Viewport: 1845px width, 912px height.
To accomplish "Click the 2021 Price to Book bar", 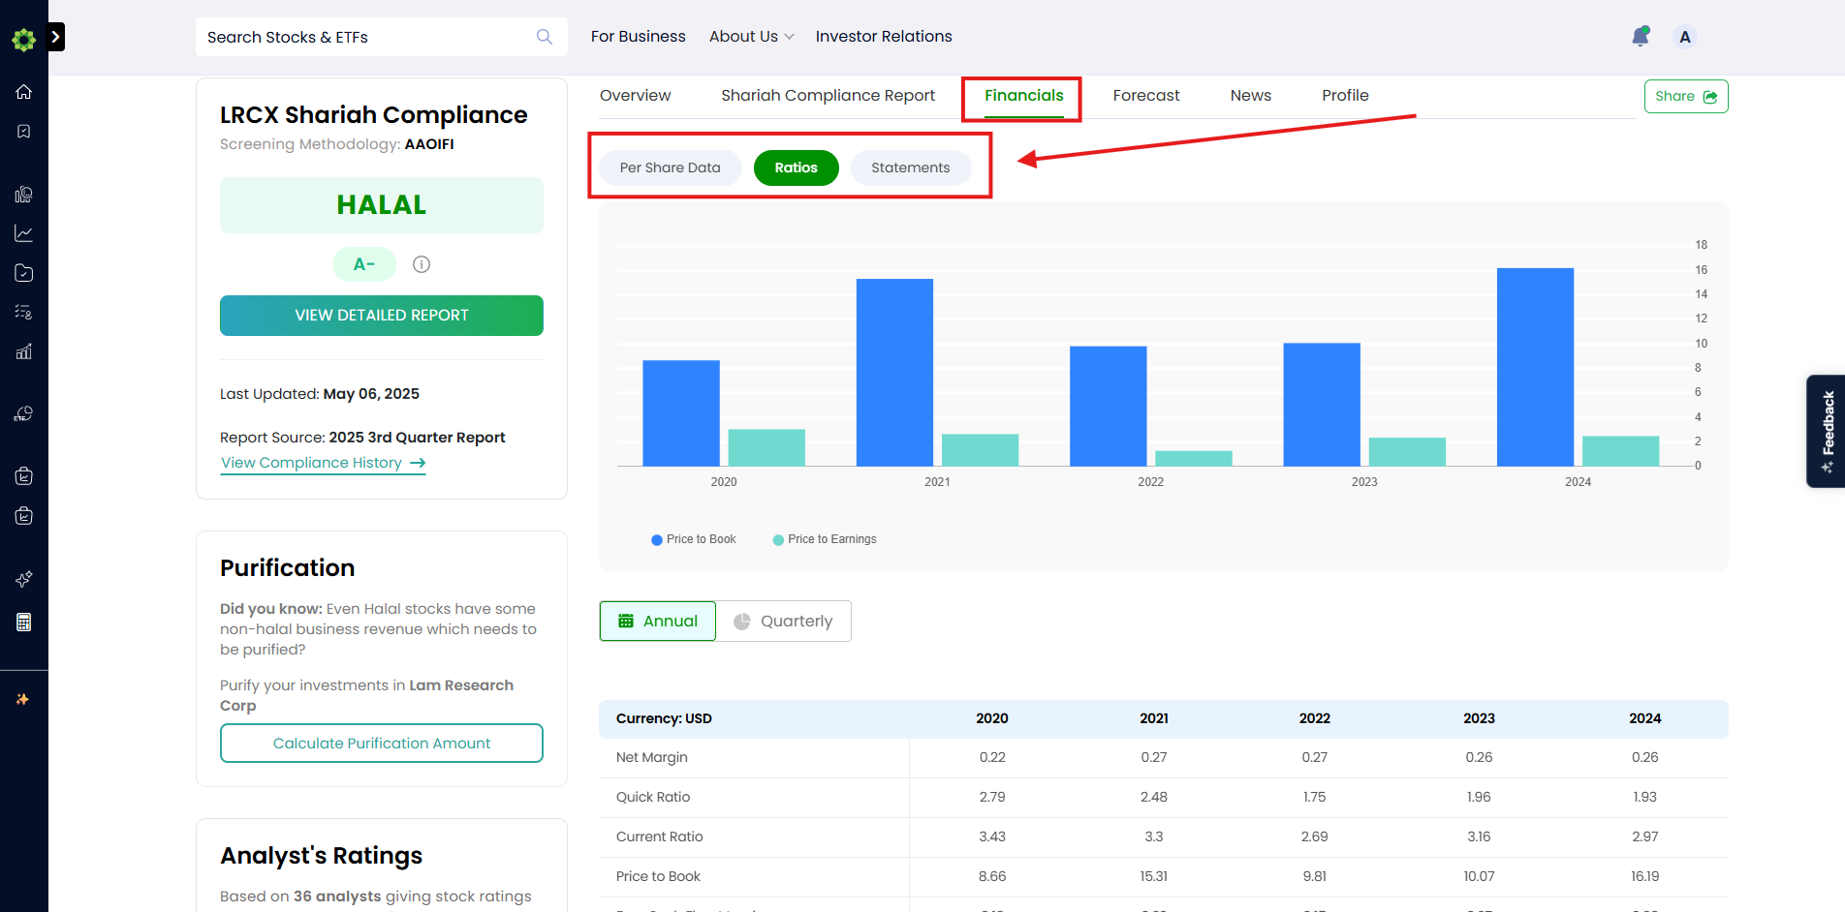I will click(x=894, y=373).
